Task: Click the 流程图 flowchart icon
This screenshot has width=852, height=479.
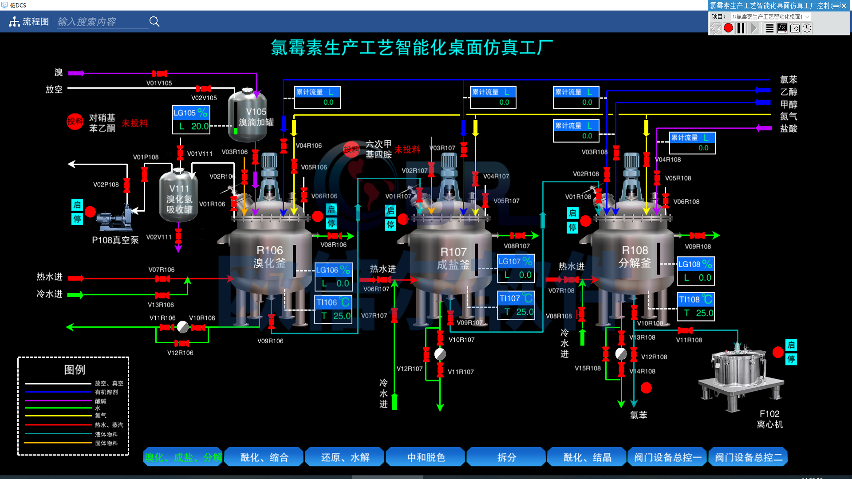Action: pos(15,21)
